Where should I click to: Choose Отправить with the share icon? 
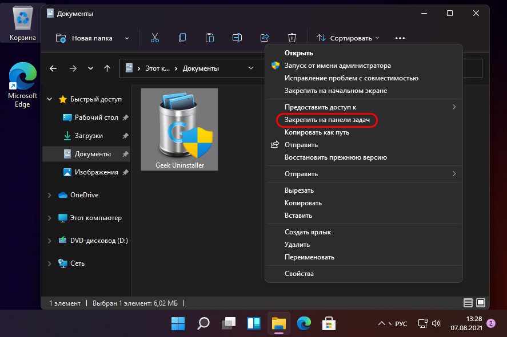coord(364,145)
